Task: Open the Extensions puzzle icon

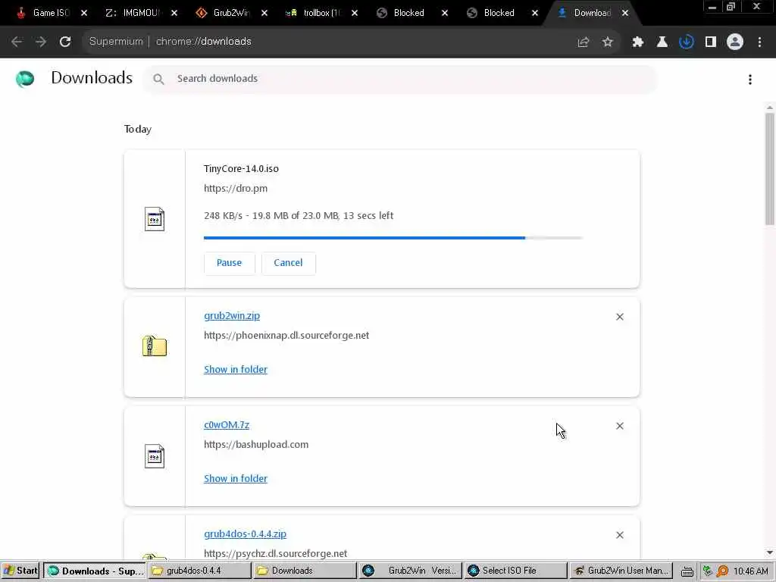Action: point(638,42)
